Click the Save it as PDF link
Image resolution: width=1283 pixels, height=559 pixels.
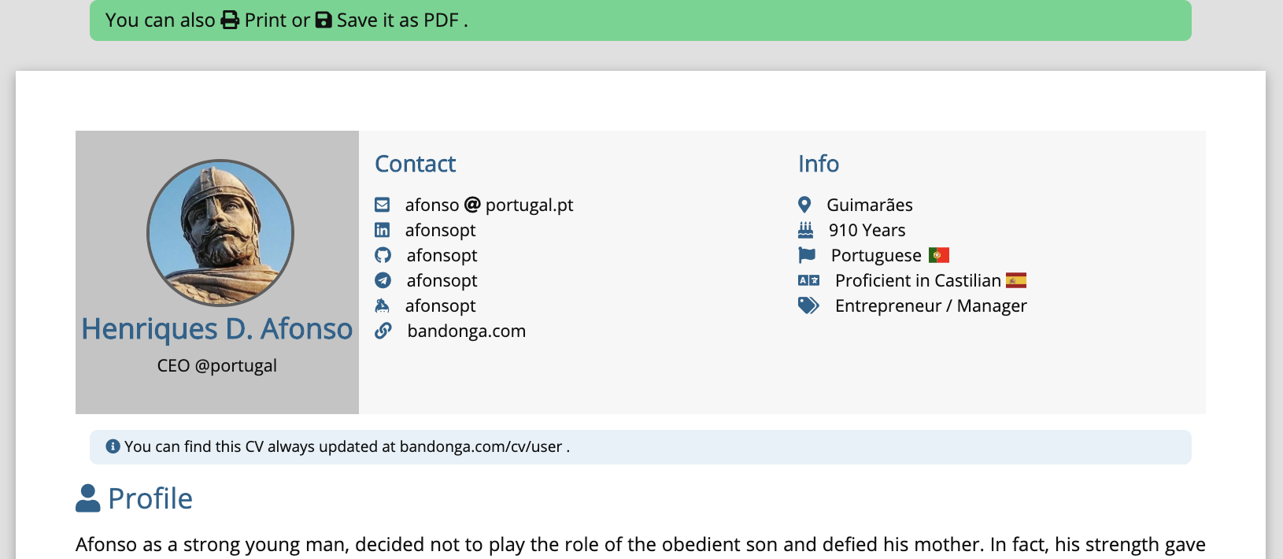pyautogui.click(x=397, y=20)
